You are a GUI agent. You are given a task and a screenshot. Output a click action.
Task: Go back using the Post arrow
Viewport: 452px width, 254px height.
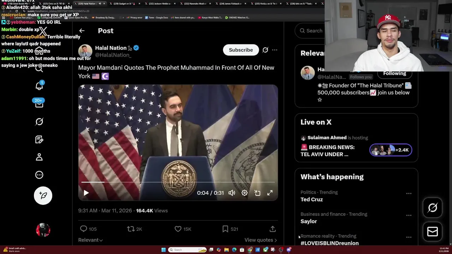click(x=82, y=31)
